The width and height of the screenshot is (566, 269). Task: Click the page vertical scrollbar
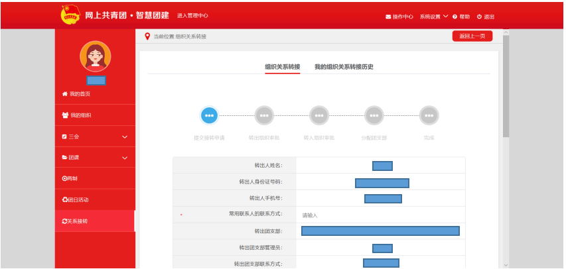click(506, 86)
